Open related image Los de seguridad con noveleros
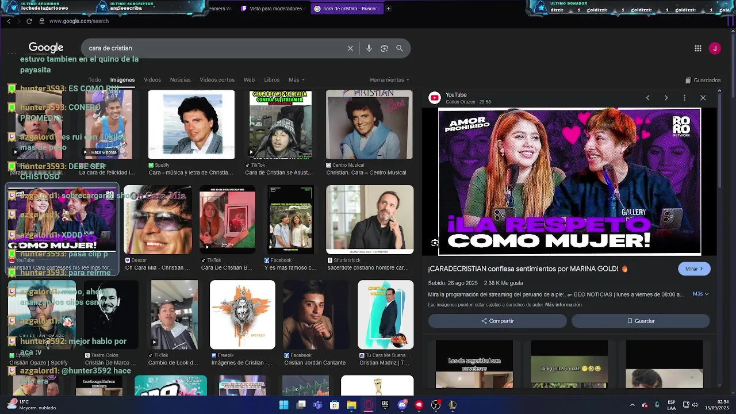The height and width of the screenshot is (414, 736). (474, 364)
